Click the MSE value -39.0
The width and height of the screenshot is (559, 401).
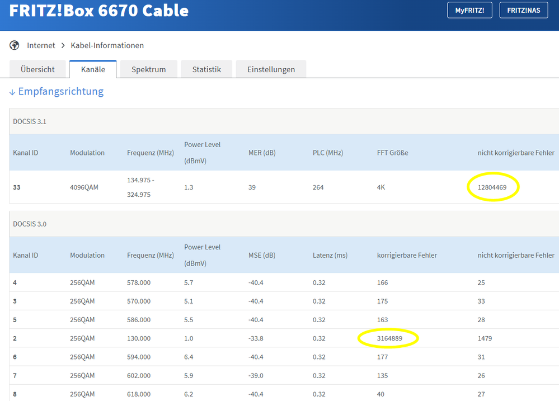(x=256, y=375)
